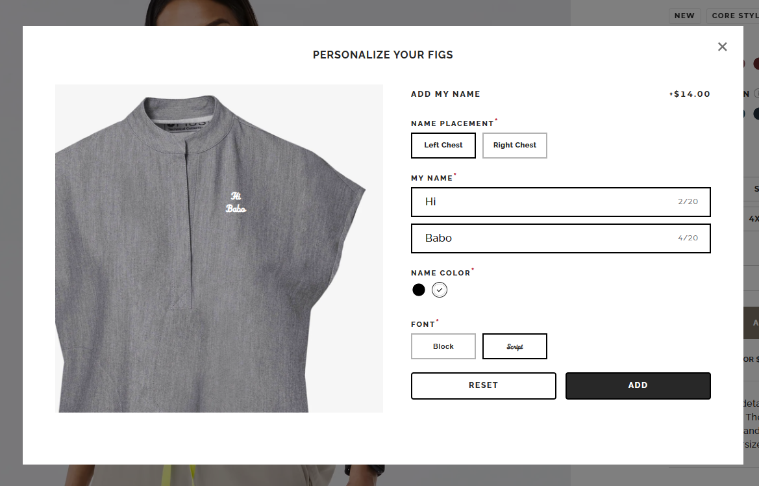Click the embroidered Hi Babo text on shirt
The image size is (759, 486).
click(236, 203)
